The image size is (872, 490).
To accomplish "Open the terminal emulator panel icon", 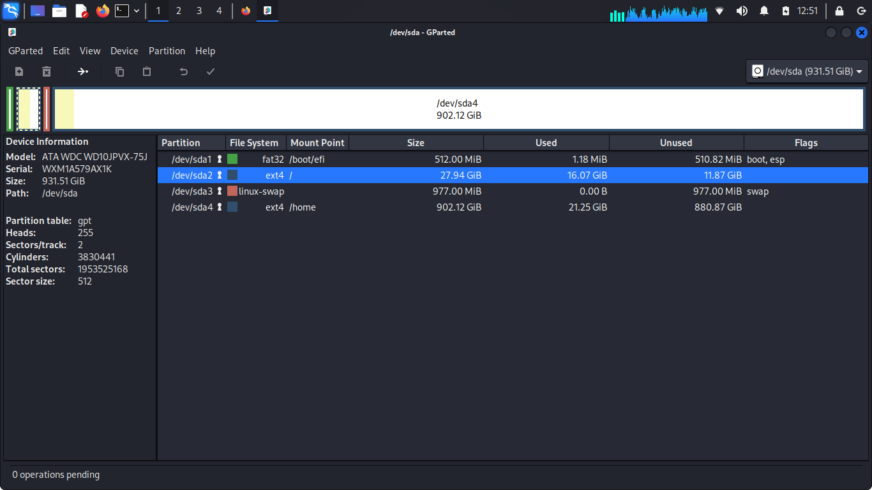I will coord(122,11).
